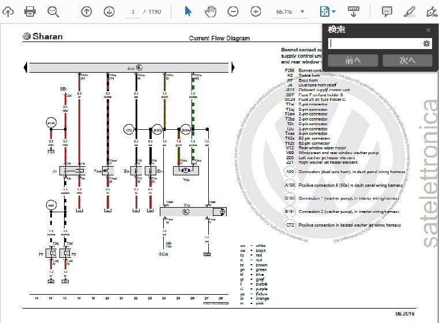Click the 'Left washer jet heater element' legend entry

tap(327, 157)
